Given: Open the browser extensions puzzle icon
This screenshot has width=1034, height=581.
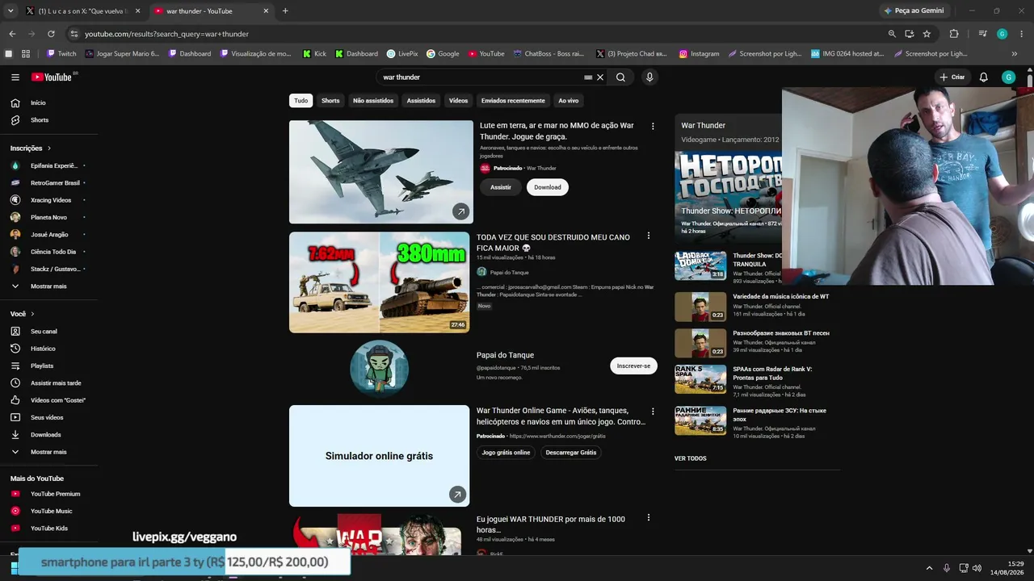Looking at the screenshot, I should (x=954, y=34).
